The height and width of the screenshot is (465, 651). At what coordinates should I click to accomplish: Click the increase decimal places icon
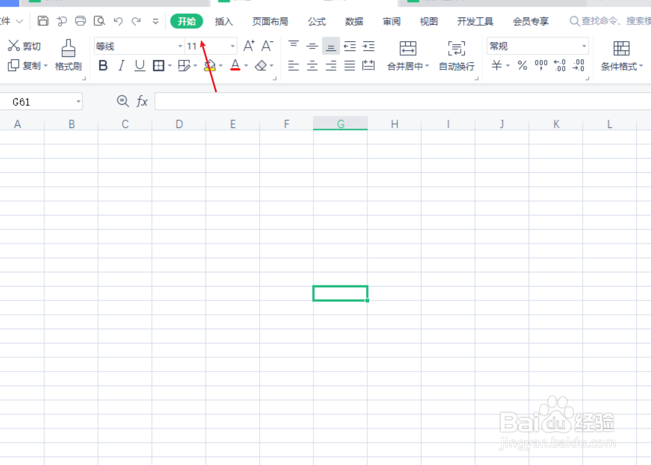click(559, 65)
